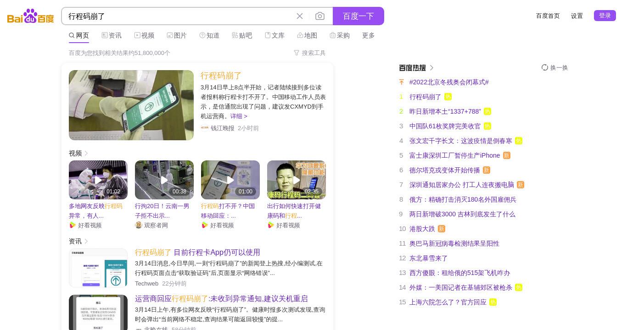The width and height of the screenshot is (627, 330).
Task: Click the refresh icon next to 换一换
Action: point(545,67)
